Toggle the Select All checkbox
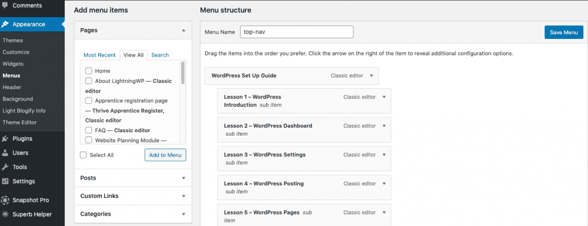The height and width of the screenshot is (226, 588). [83, 154]
